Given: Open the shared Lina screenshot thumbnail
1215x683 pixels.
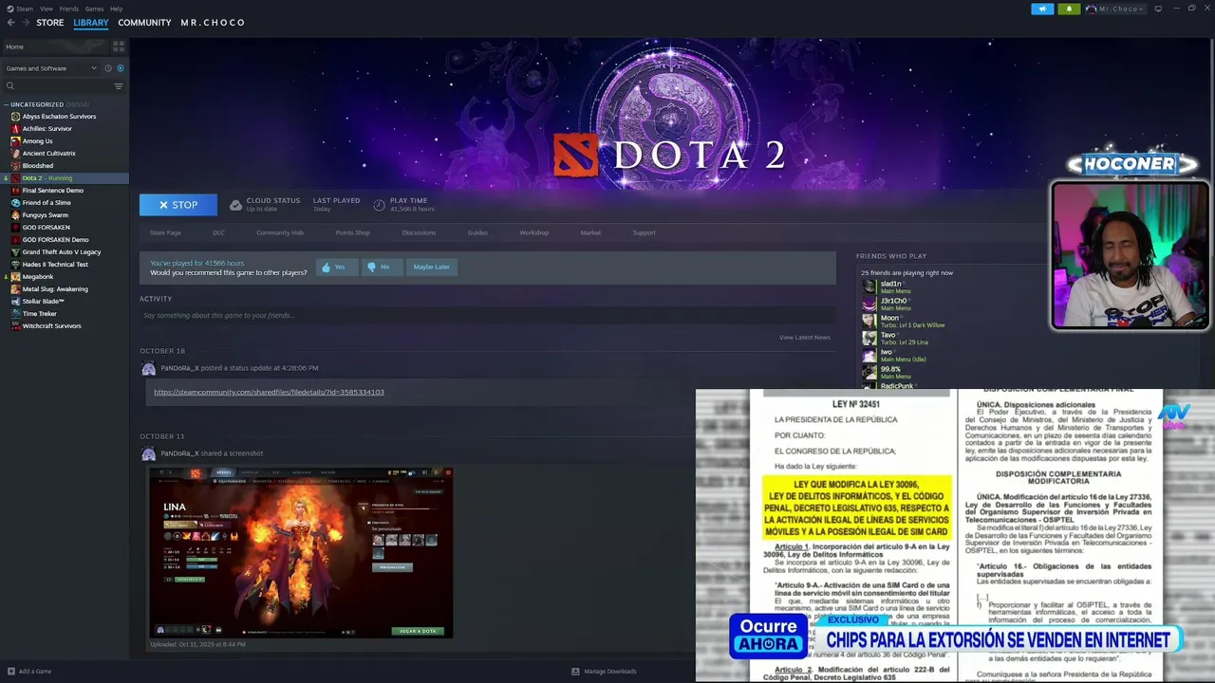Looking at the screenshot, I should click(x=301, y=552).
